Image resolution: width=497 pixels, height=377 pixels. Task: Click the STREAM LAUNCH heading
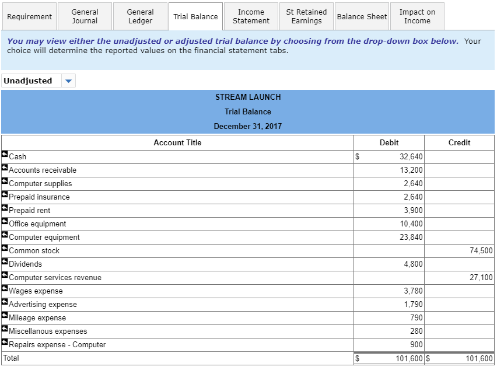click(x=248, y=97)
